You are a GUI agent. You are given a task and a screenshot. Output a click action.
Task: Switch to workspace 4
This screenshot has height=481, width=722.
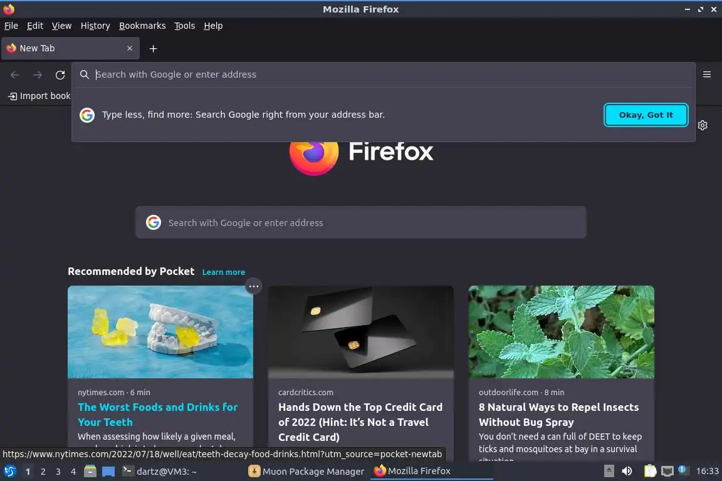coord(73,472)
